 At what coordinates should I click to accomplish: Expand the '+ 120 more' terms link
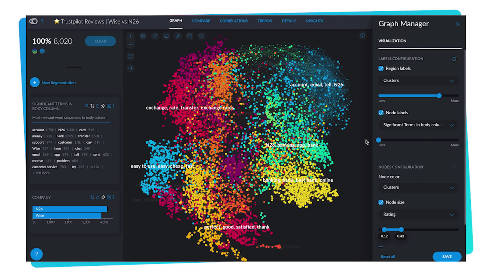41,173
